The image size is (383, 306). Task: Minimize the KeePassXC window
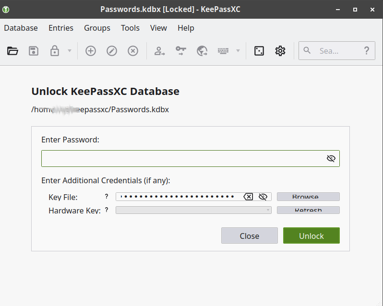338,10
